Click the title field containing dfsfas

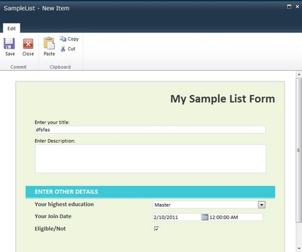coord(150,130)
